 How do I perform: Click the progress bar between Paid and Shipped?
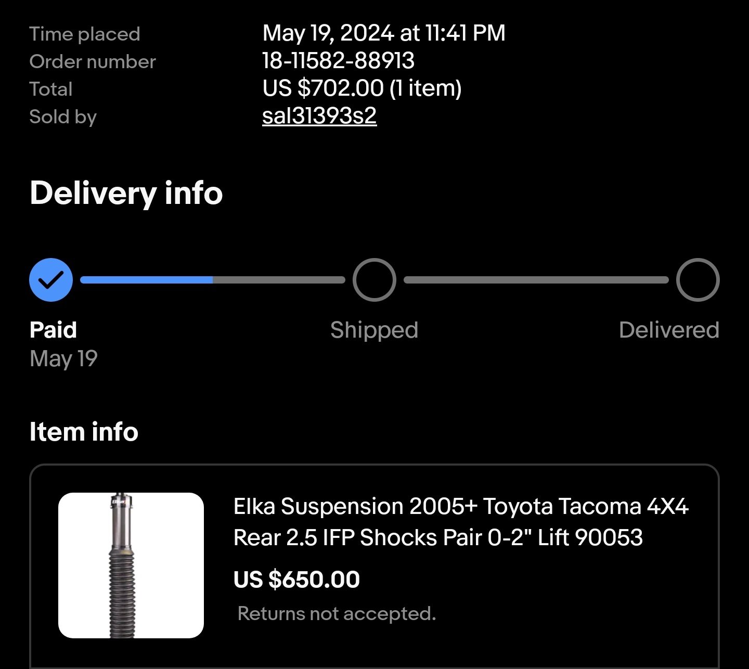tap(213, 280)
